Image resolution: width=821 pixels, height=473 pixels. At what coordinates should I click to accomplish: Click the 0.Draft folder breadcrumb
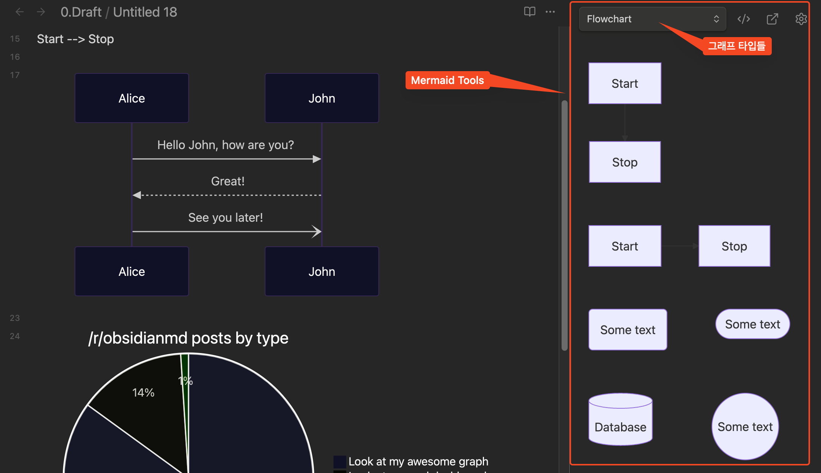point(81,12)
